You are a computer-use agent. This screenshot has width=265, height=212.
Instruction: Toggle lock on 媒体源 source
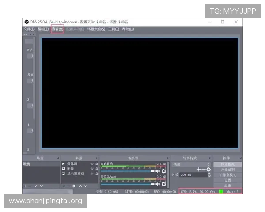97,164
